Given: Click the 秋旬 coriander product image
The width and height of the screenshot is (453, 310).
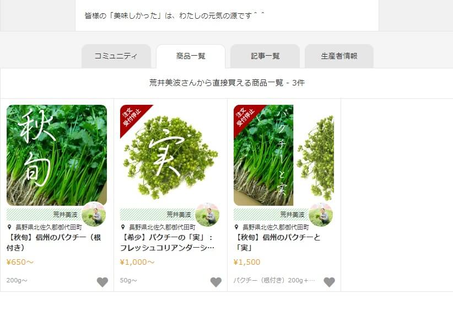Looking at the screenshot, I should pyautogui.click(x=57, y=156).
